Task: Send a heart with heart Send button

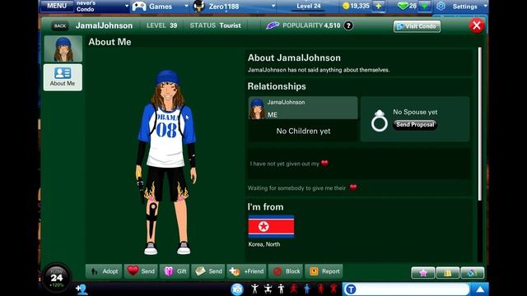Action: click(141, 271)
